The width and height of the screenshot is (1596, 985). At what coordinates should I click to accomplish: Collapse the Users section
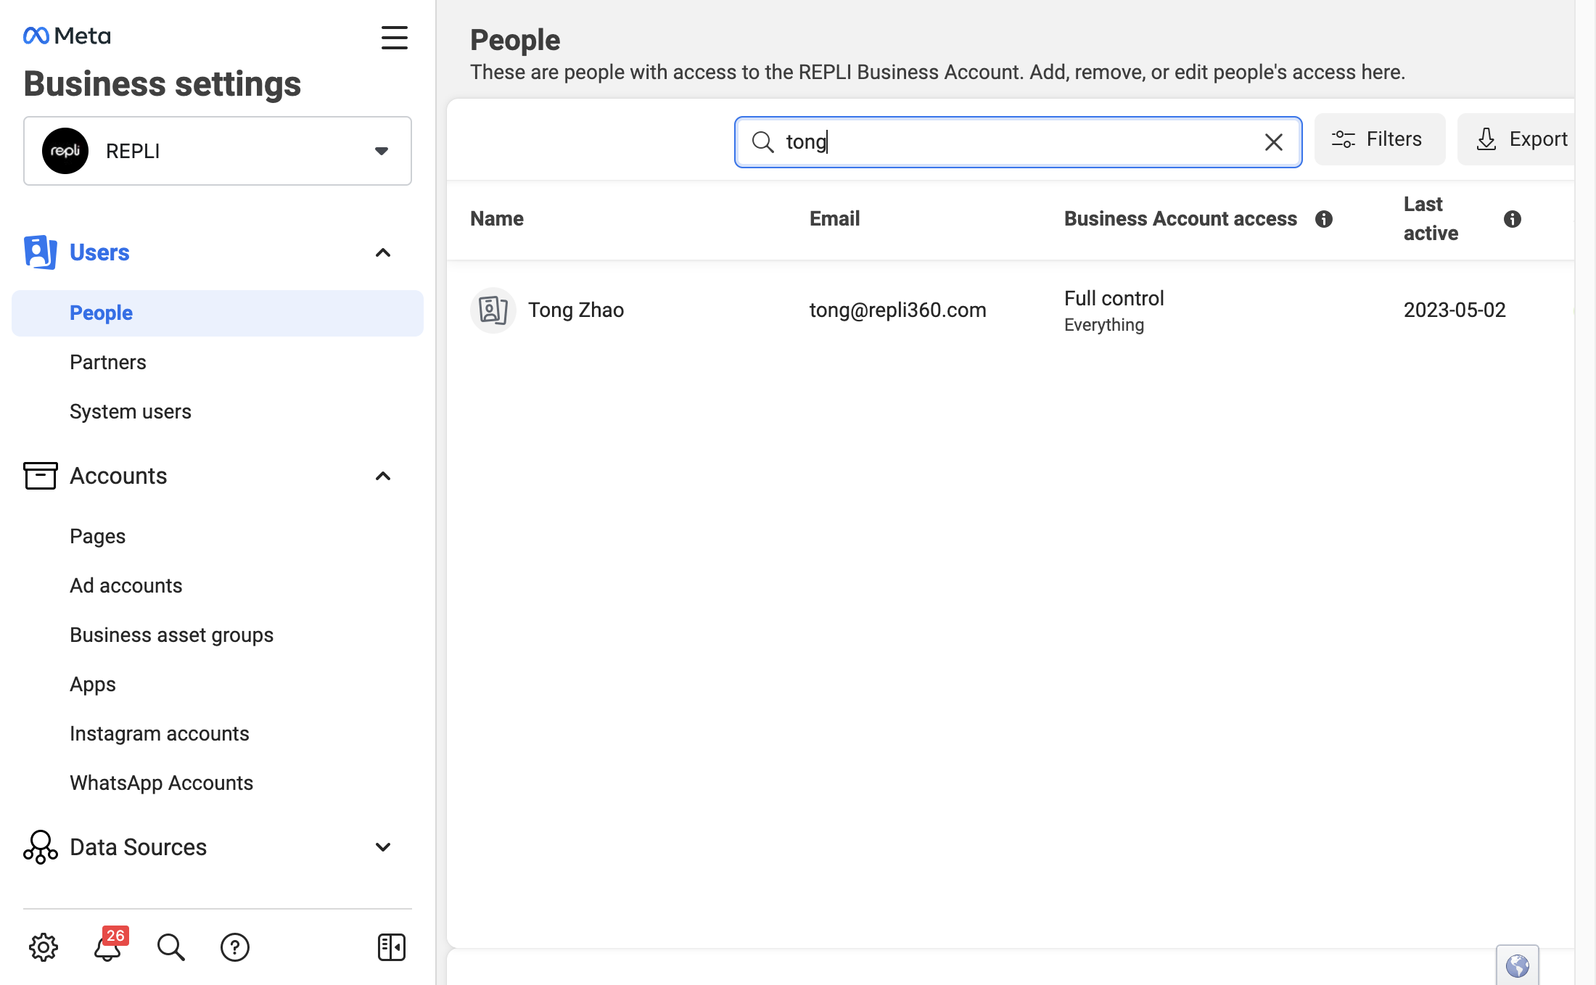coord(383,252)
